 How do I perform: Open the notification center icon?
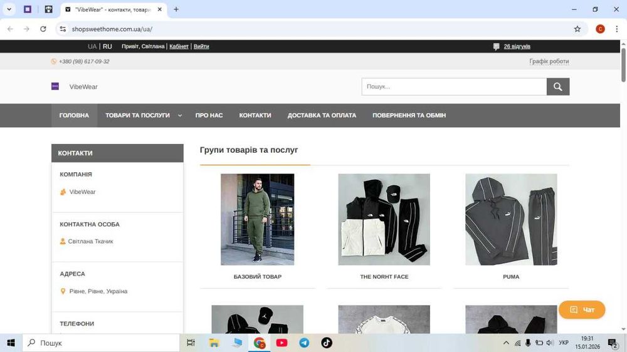[613, 343]
